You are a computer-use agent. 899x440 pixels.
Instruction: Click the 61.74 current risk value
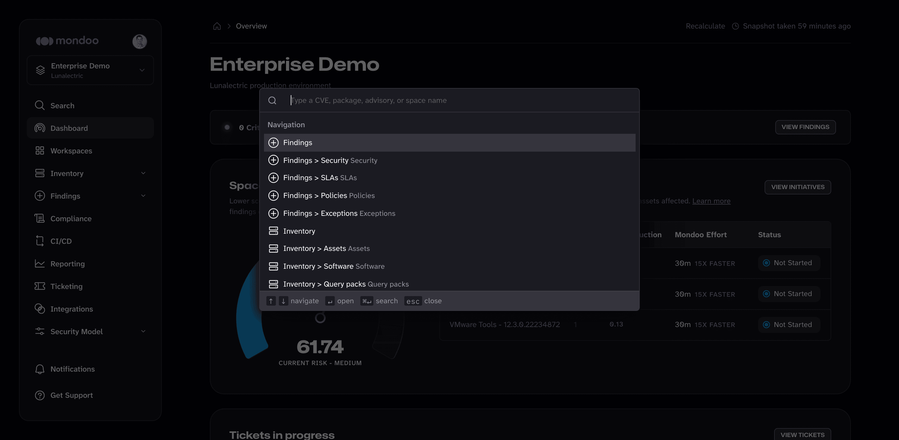[320, 347]
